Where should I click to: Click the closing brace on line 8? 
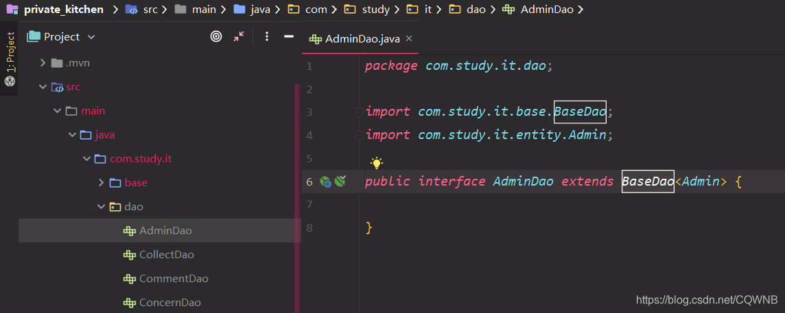pos(369,228)
